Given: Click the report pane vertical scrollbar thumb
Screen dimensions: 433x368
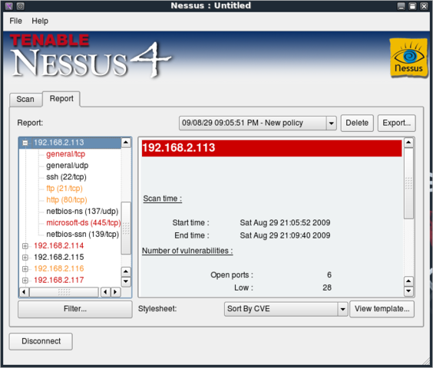Looking at the screenshot, I should click(408, 183).
